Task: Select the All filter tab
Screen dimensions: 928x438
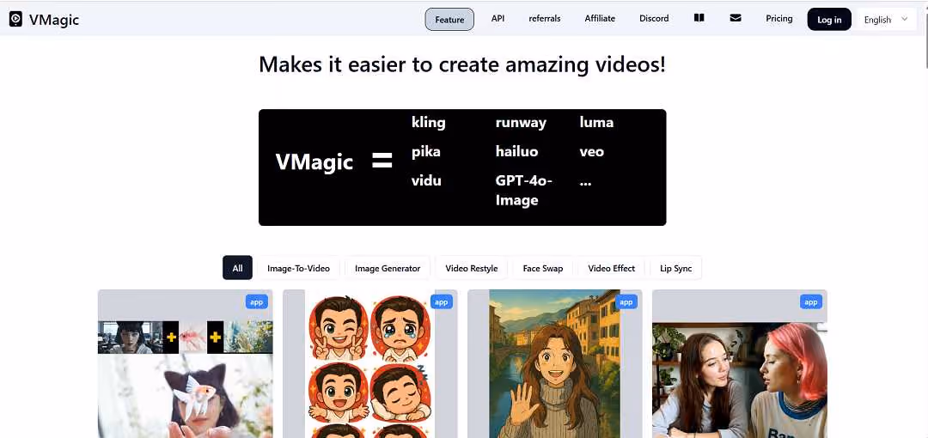Action: (x=237, y=268)
